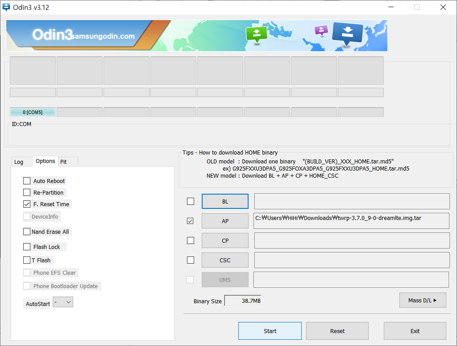This screenshot has height=346, width=457.
Task: Switch to the Log tab
Action: [x=19, y=162]
